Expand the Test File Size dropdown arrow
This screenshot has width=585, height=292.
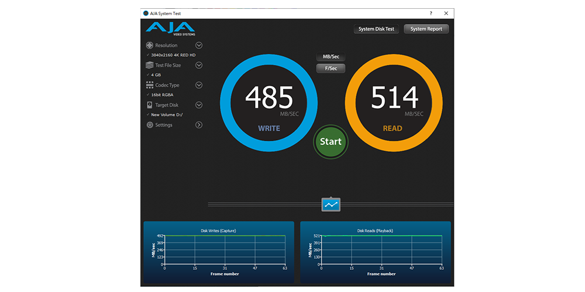click(x=199, y=65)
